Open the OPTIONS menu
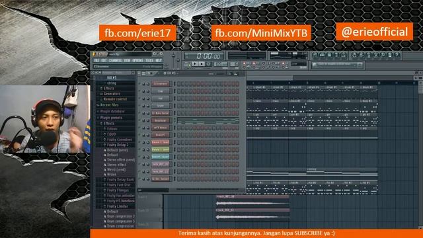Viewport: 423px width, 238px height. (x=137, y=60)
